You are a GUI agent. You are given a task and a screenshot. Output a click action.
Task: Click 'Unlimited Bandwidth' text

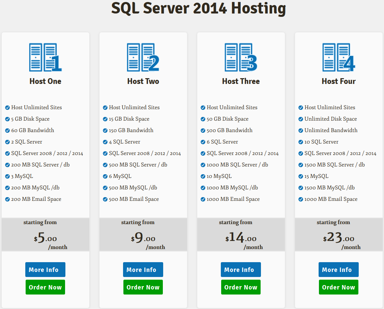(331, 130)
